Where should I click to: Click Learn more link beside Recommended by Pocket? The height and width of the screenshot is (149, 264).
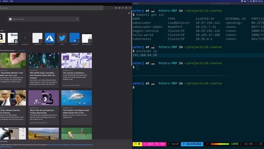(x=21, y=50)
